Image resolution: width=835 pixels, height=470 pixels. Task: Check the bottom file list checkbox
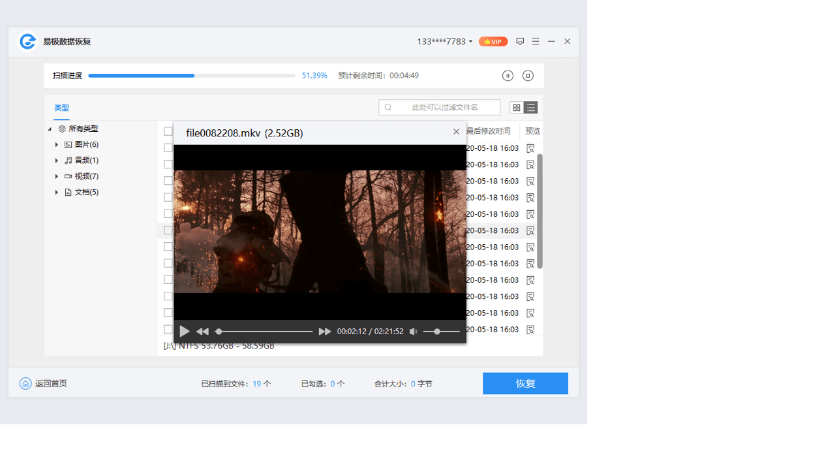pyautogui.click(x=168, y=328)
